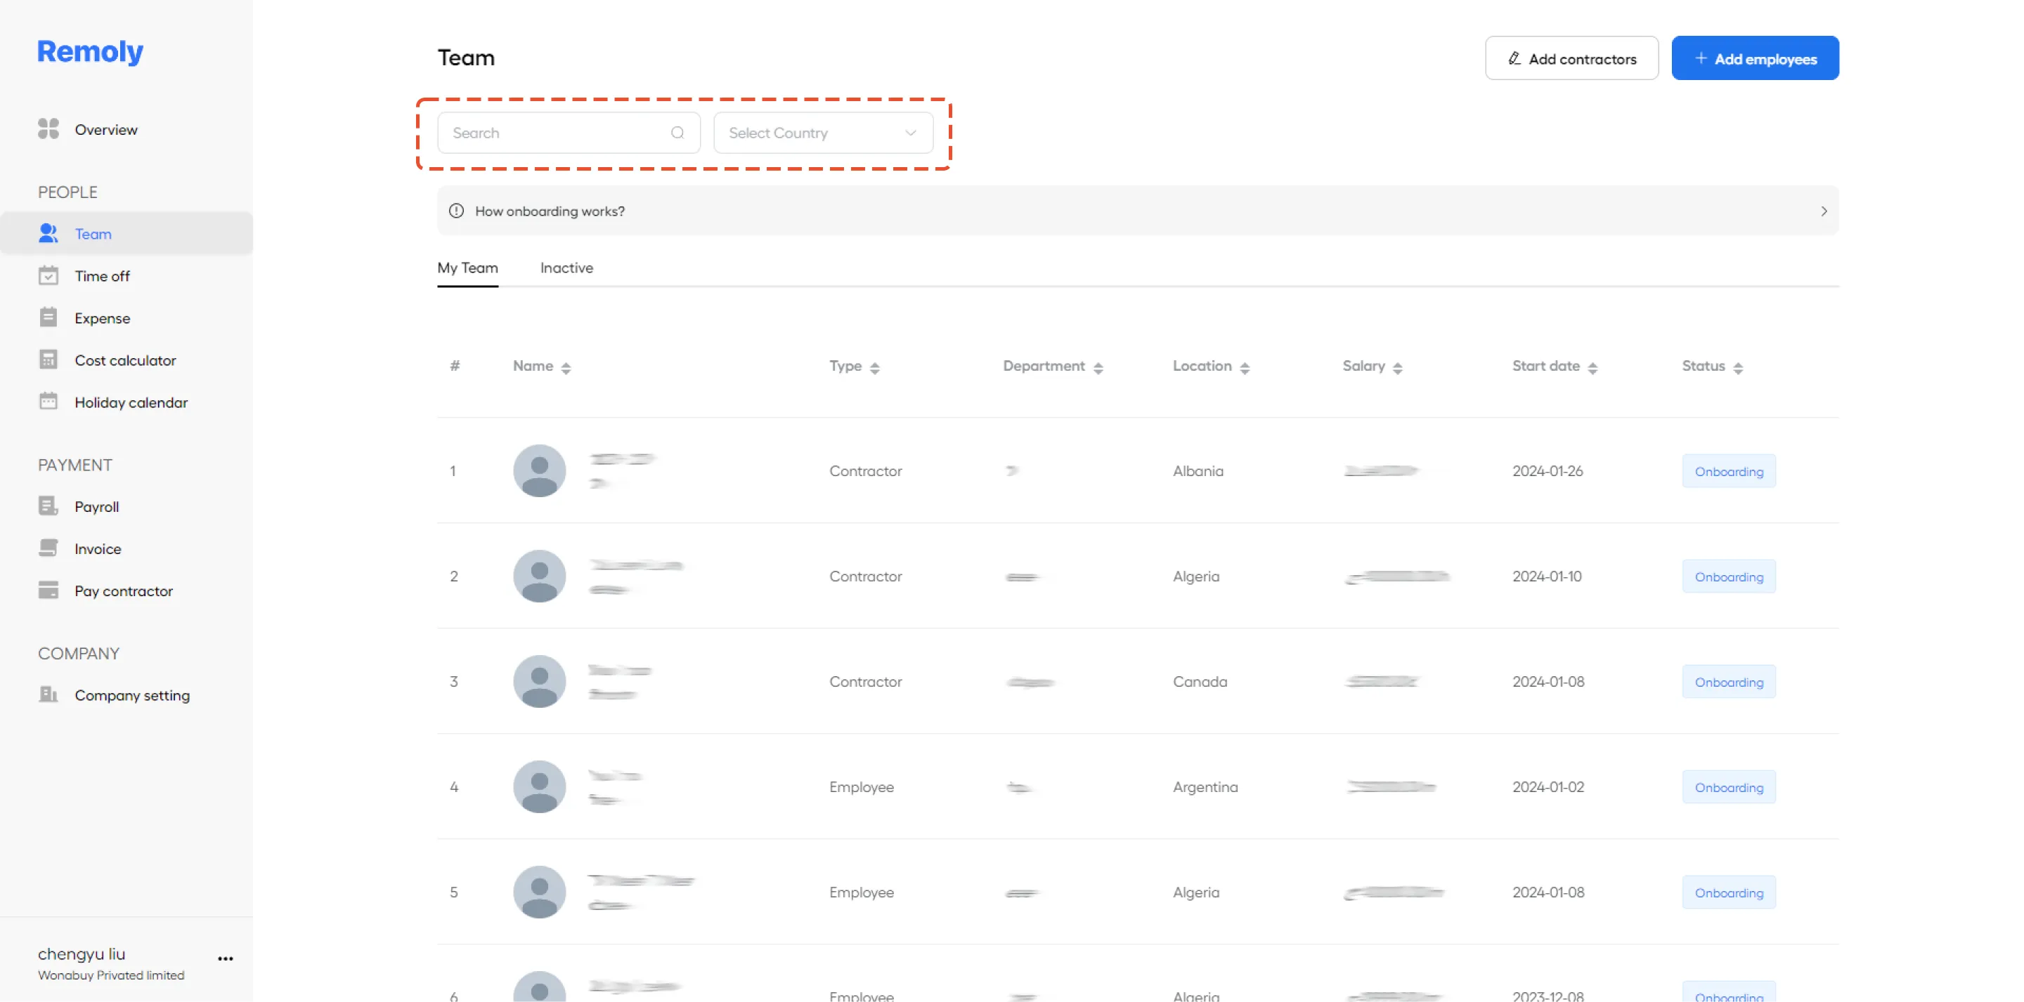Open the three-dot menu beside chengyu liu

tap(226, 958)
